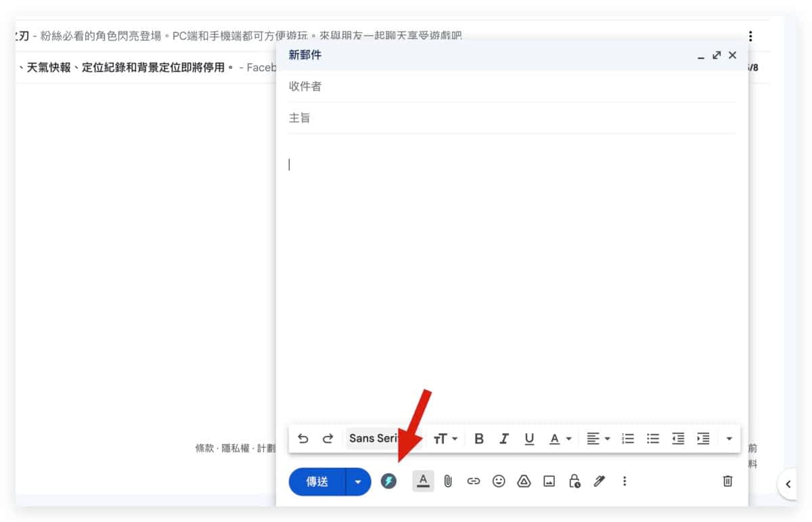Increase indent of text

click(703, 439)
